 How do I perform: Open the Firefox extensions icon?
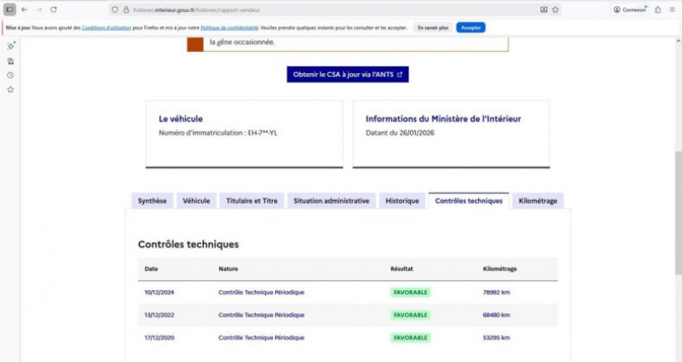pyautogui.click(x=657, y=9)
